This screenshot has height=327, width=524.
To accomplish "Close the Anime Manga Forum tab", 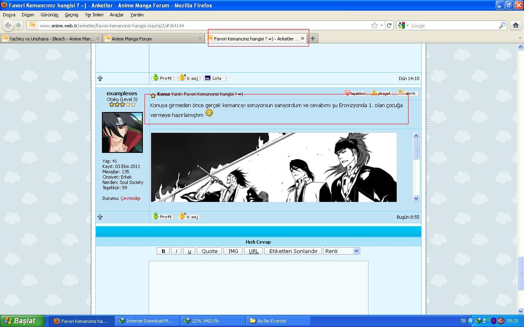I will [200, 38].
